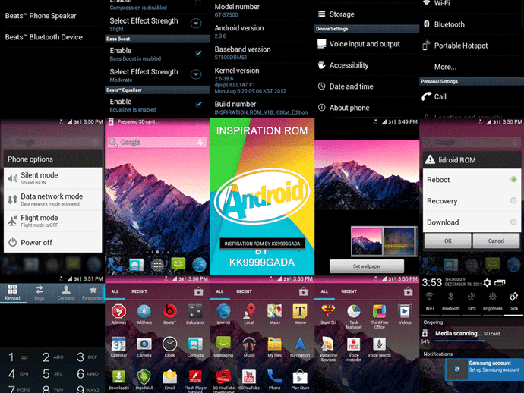Open the app drawer from home dock
The height and width of the screenshot is (393, 524).
point(157,265)
